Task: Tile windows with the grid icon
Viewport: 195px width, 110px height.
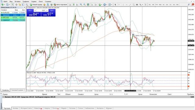Action: coord(88,5)
